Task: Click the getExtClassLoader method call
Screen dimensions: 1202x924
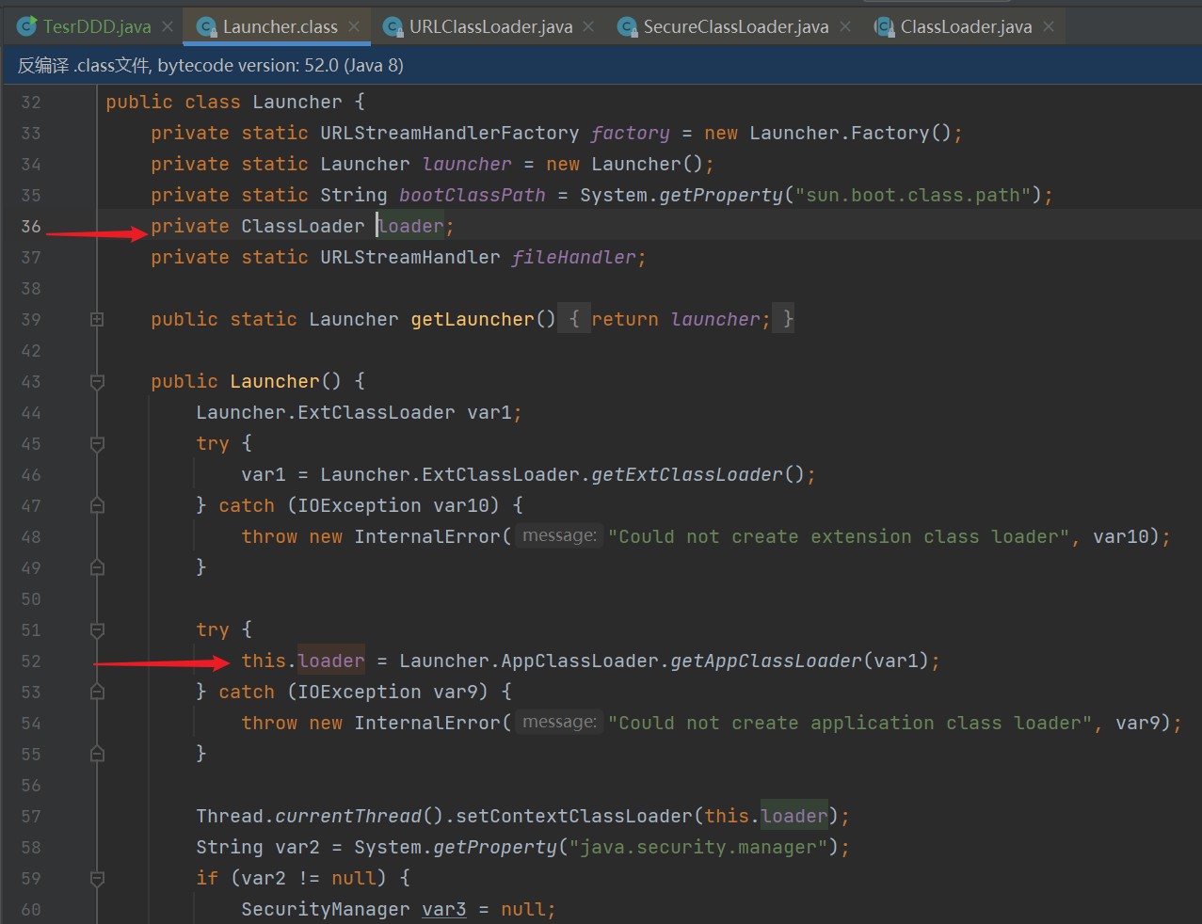Action: coord(687,475)
